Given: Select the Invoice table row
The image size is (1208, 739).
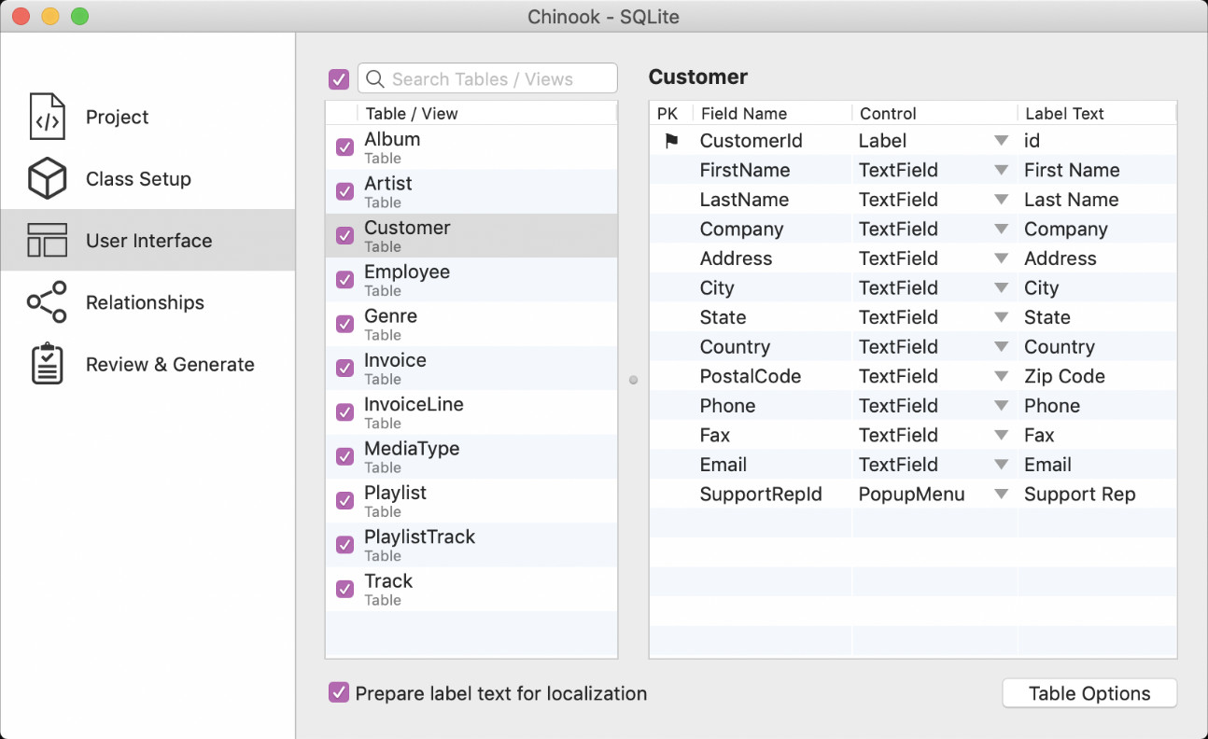Looking at the screenshot, I should (471, 368).
